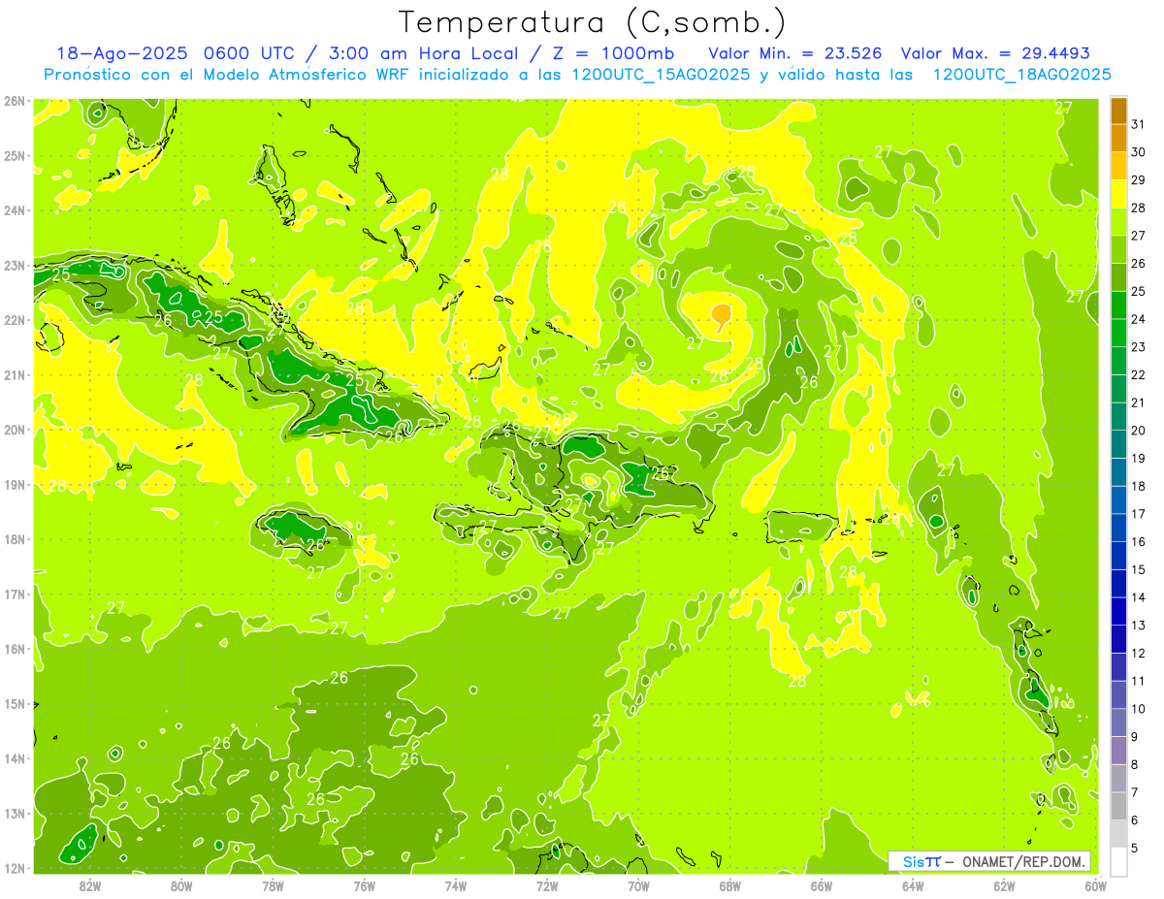Click the "Valor Min. = 23.526" value

tap(794, 53)
